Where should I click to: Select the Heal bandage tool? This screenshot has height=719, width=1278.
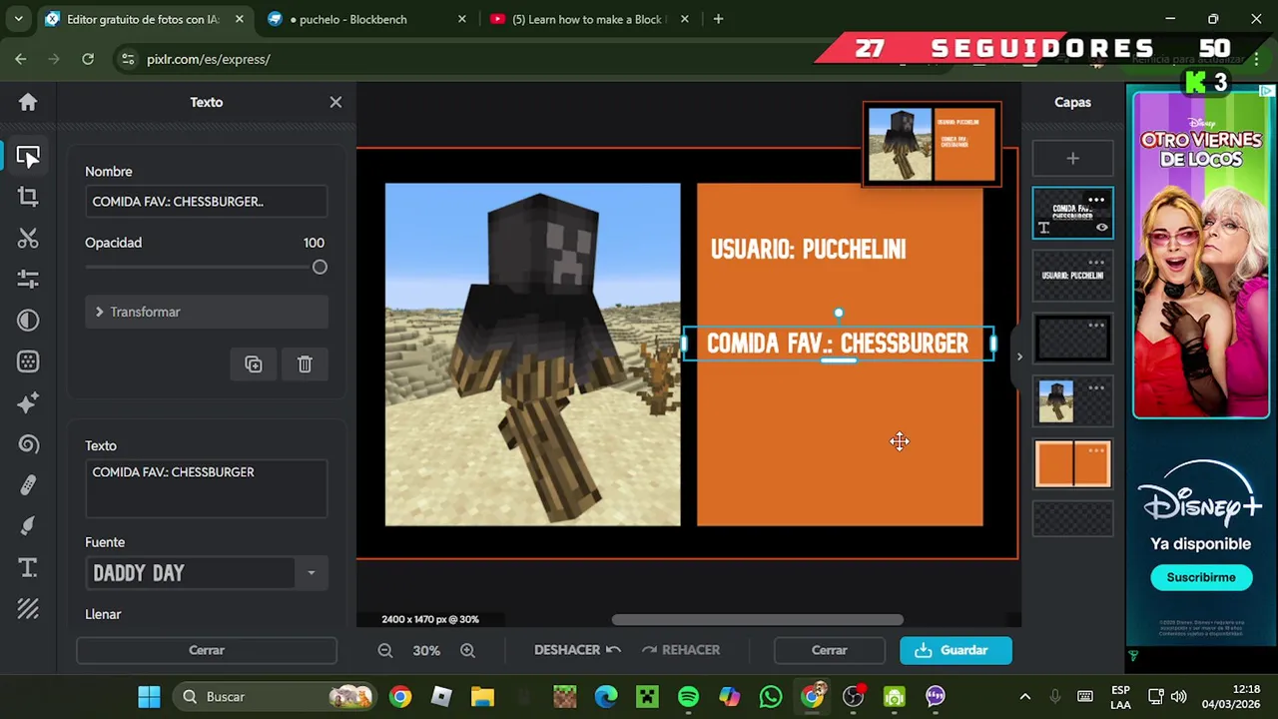click(x=28, y=485)
